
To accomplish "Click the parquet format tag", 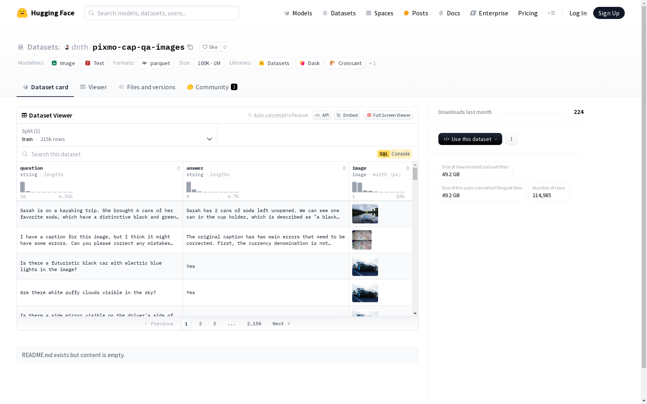I will (x=156, y=63).
